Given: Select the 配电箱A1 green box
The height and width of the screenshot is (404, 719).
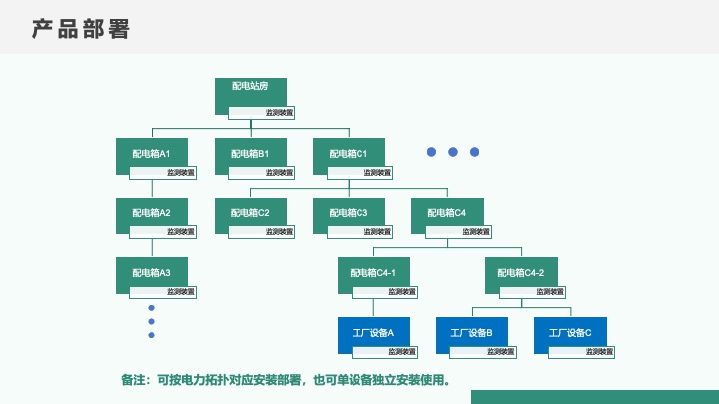Looking at the screenshot, I should [x=152, y=154].
